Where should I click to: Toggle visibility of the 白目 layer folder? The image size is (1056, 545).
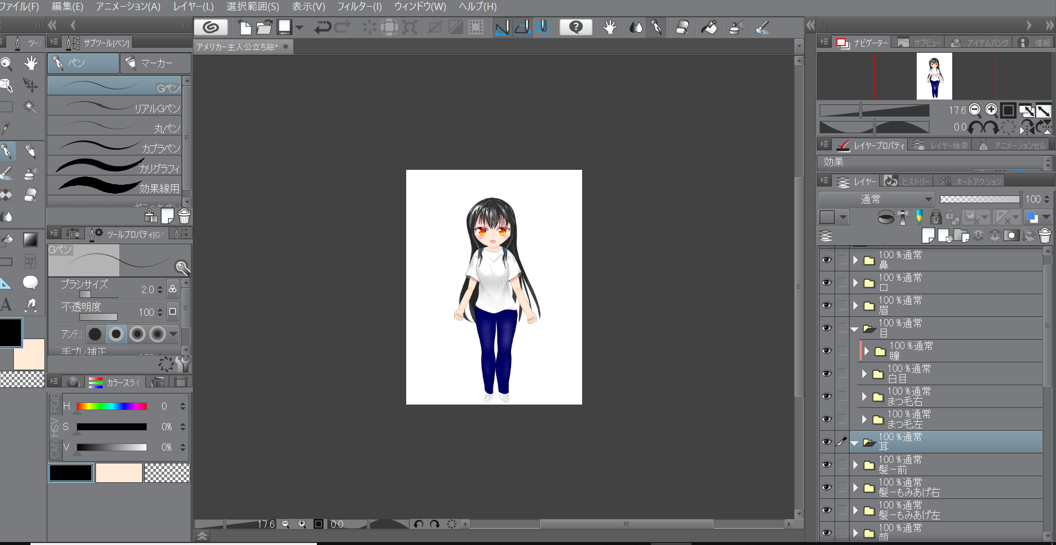point(827,374)
